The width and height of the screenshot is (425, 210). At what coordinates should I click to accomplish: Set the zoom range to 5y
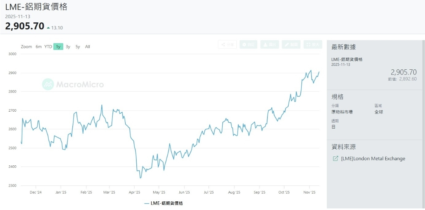(x=78, y=47)
